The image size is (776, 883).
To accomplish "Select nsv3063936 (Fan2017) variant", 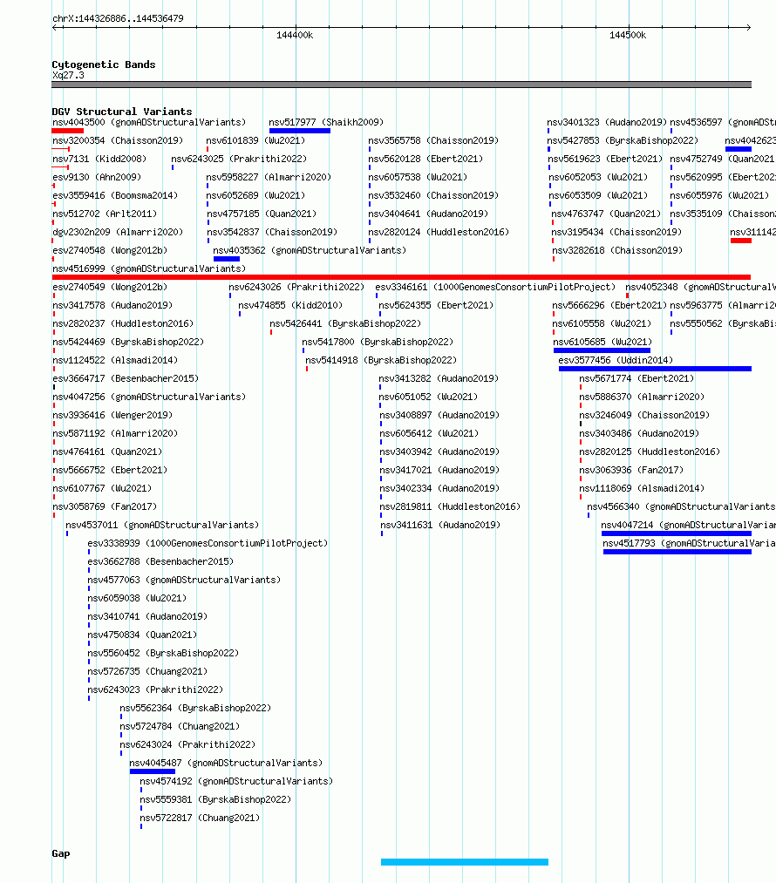I will tap(632, 470).
